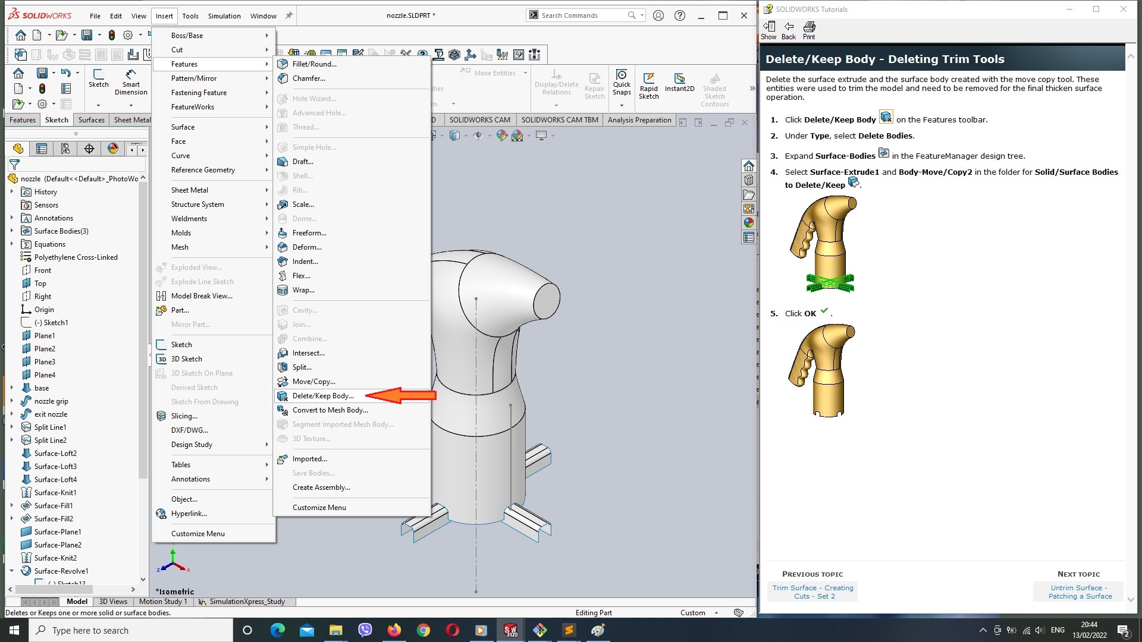This screenshot has height=642, width=1142.
Task: Expand the Surface Bodies(3) folder
Action: point(12,231)
